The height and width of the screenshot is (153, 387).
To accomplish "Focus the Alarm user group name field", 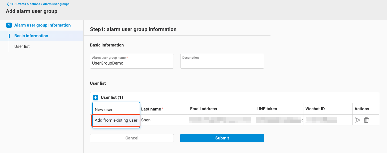I will tap(132, 63).
